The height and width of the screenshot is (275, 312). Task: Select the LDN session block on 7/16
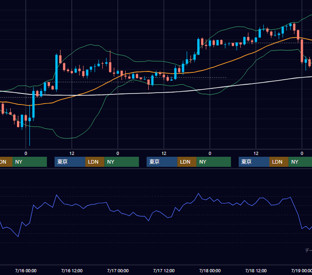click(x=95, y=162)
